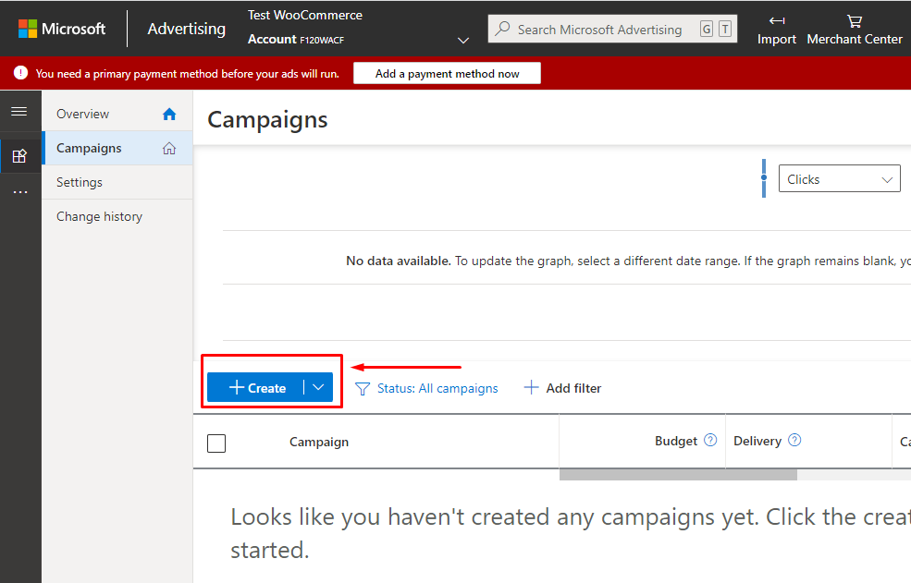
Task: Click Status: All campaigns filter
Action: tap(437, 388)
